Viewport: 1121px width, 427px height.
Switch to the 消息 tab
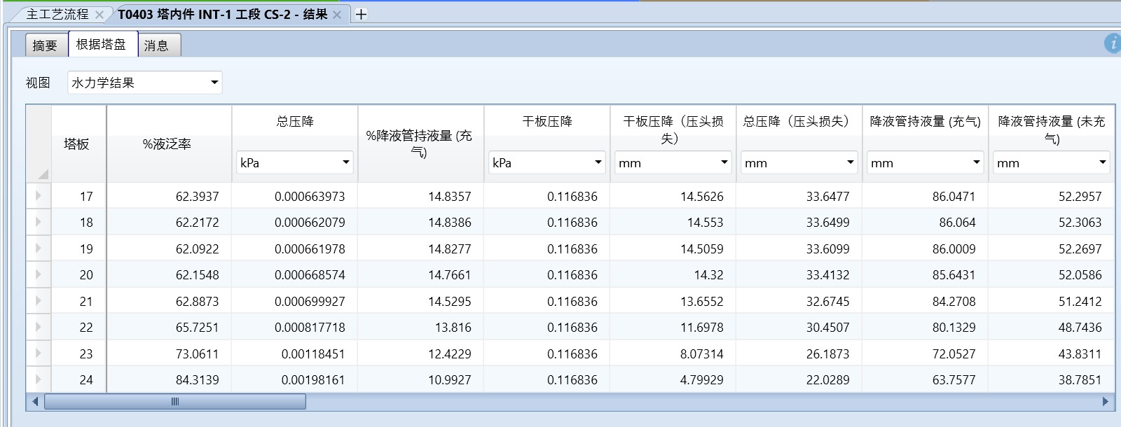(156, 45)
